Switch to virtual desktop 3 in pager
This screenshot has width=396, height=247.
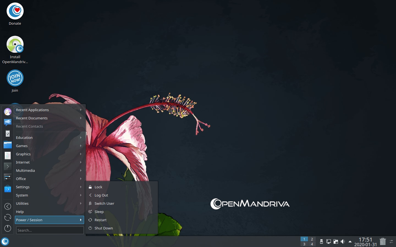(x=304, y=244)
